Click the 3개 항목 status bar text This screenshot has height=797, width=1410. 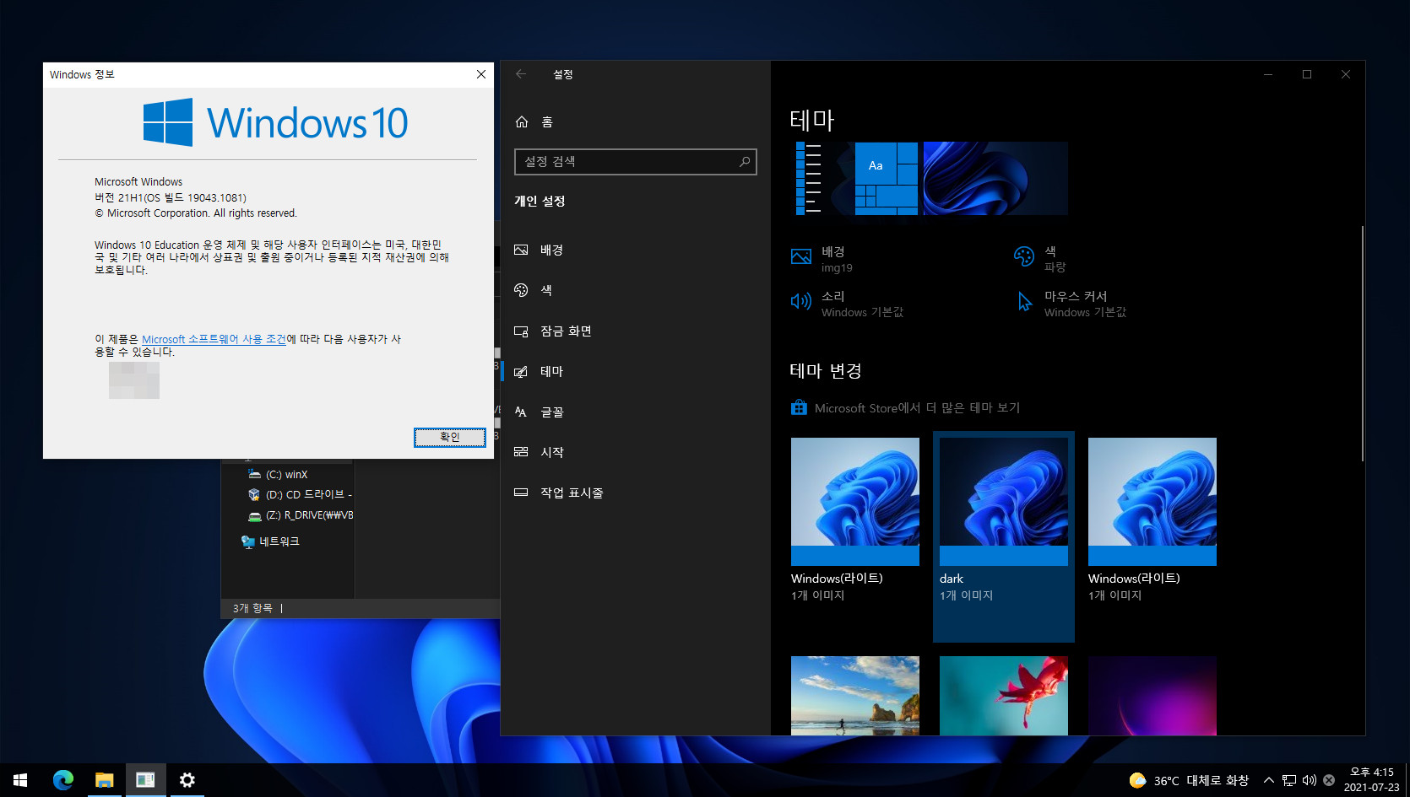(252, 608)
